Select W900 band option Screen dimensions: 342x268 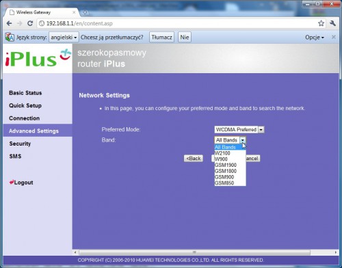coord(230,159)
